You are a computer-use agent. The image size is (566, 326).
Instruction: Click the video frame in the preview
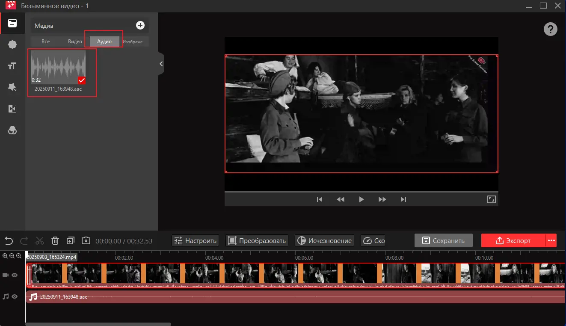(x=361, y=113)
